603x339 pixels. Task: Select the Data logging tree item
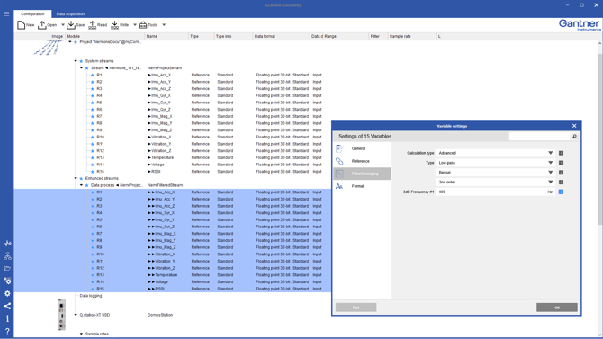point(91,296)
